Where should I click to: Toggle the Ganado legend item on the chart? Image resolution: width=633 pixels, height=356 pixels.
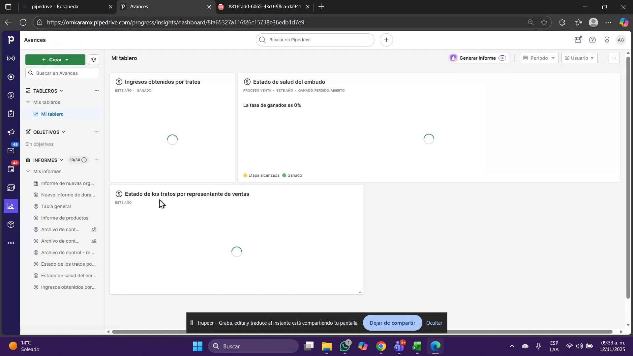tap(293, 175)
